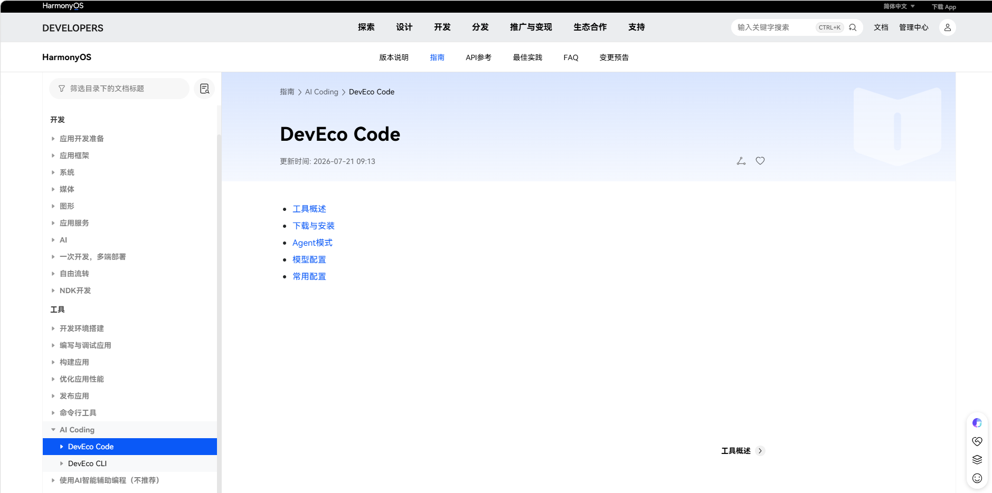Expand the 开发环境搭建 tree item
This screenshot has width=992, height=493.
point(53,328)
